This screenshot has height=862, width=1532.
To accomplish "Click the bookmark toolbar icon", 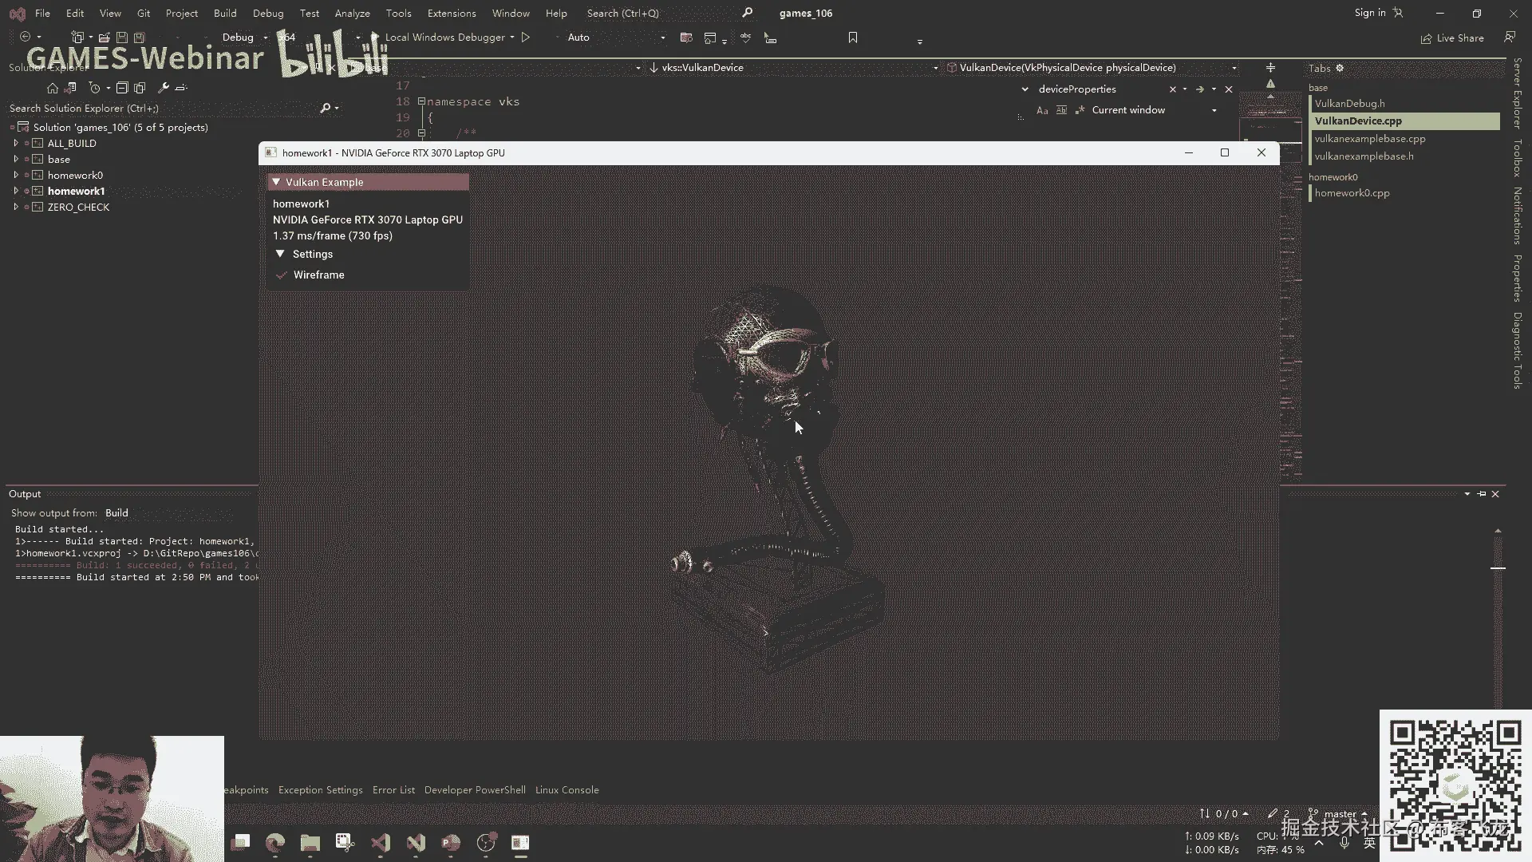I will coord(853,38).
